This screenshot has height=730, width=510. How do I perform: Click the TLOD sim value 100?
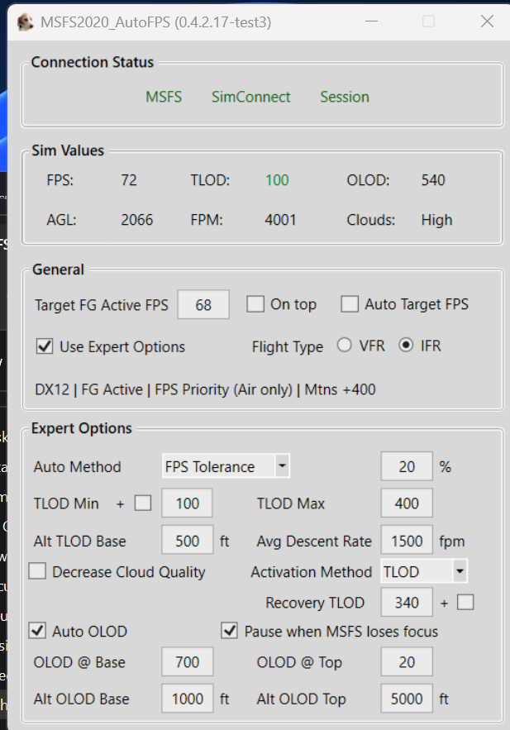click(x=277, y=180)
